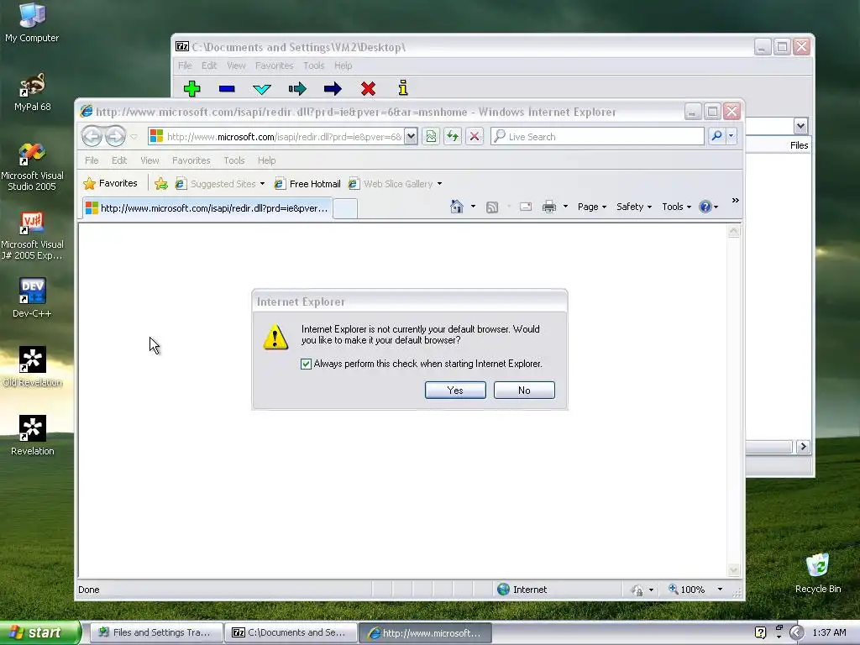The width and height of the screenshot is (860, 645).
Task: Click the 7-Zip horizontal scrollbar right arrow
Action: click(803, 447)
